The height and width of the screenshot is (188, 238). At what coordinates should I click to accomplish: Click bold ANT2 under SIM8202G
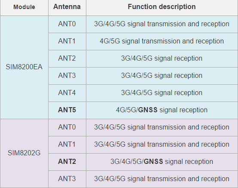67,162
